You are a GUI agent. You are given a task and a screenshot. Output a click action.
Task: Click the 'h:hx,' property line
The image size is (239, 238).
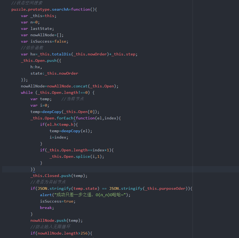point(36,67)
